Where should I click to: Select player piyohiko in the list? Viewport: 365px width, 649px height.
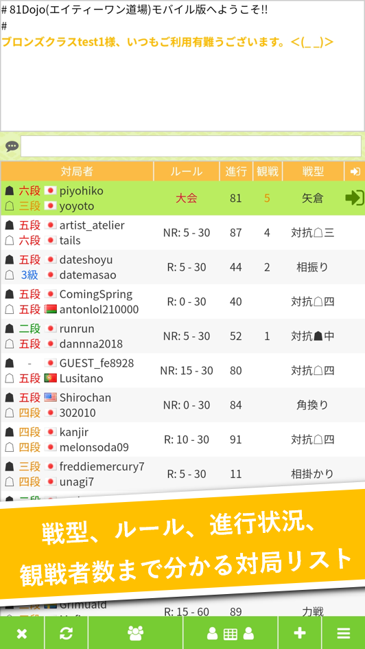(x=82, y=191)
